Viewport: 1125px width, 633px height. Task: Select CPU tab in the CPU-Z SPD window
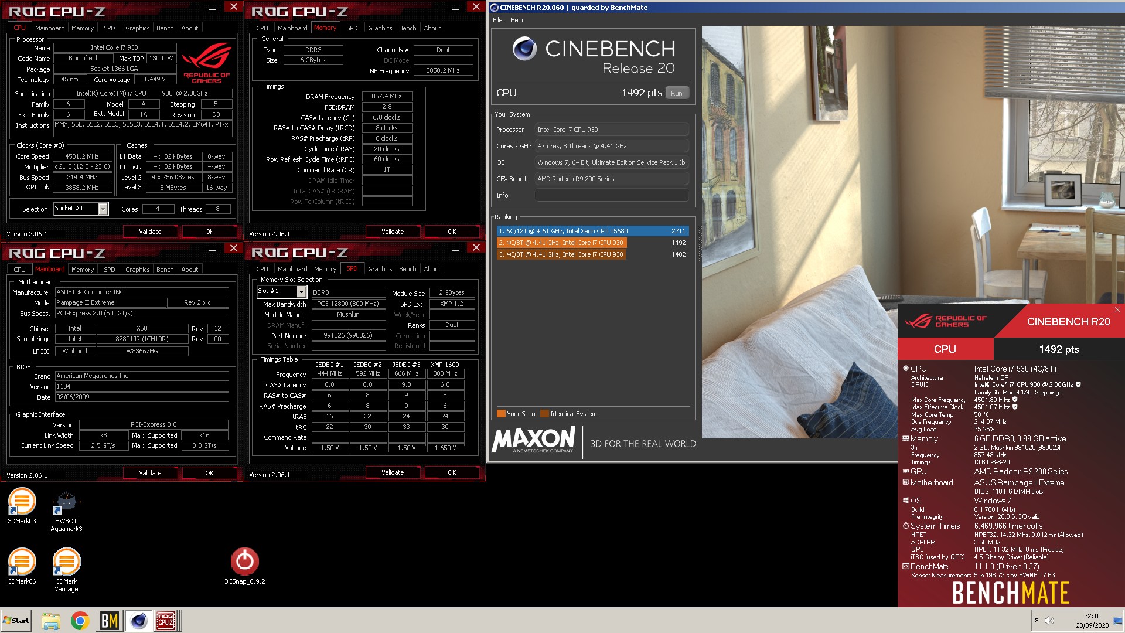point(262,269)
